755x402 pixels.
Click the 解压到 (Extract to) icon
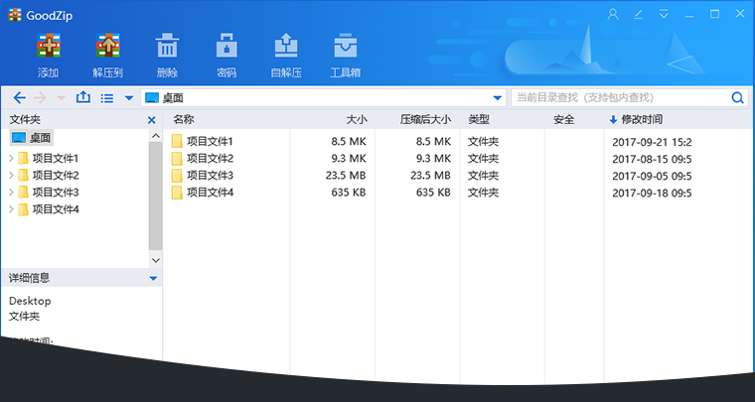click(107, 49)
